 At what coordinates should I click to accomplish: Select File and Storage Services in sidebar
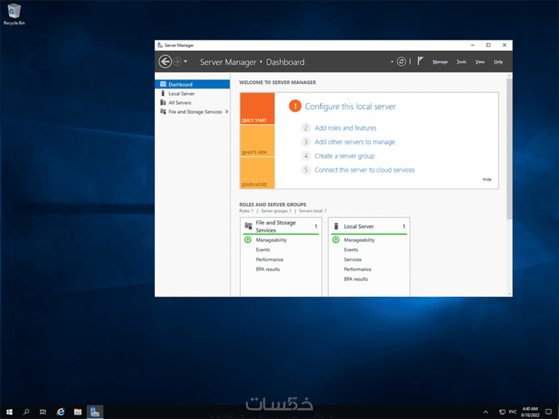pos(193,112)
